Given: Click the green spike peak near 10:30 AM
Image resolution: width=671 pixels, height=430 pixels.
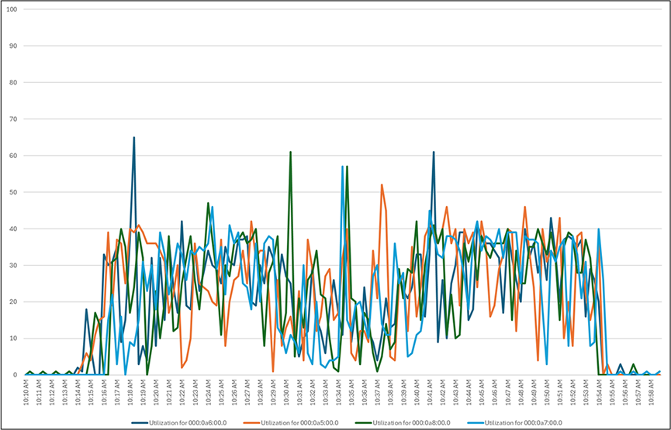Looking at the screenshot, I should [291, 152].
